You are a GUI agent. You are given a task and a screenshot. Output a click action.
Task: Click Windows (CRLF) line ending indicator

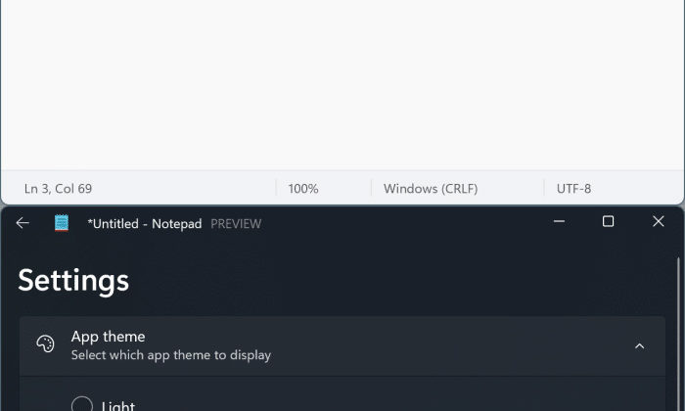click(x=431, y=189)
